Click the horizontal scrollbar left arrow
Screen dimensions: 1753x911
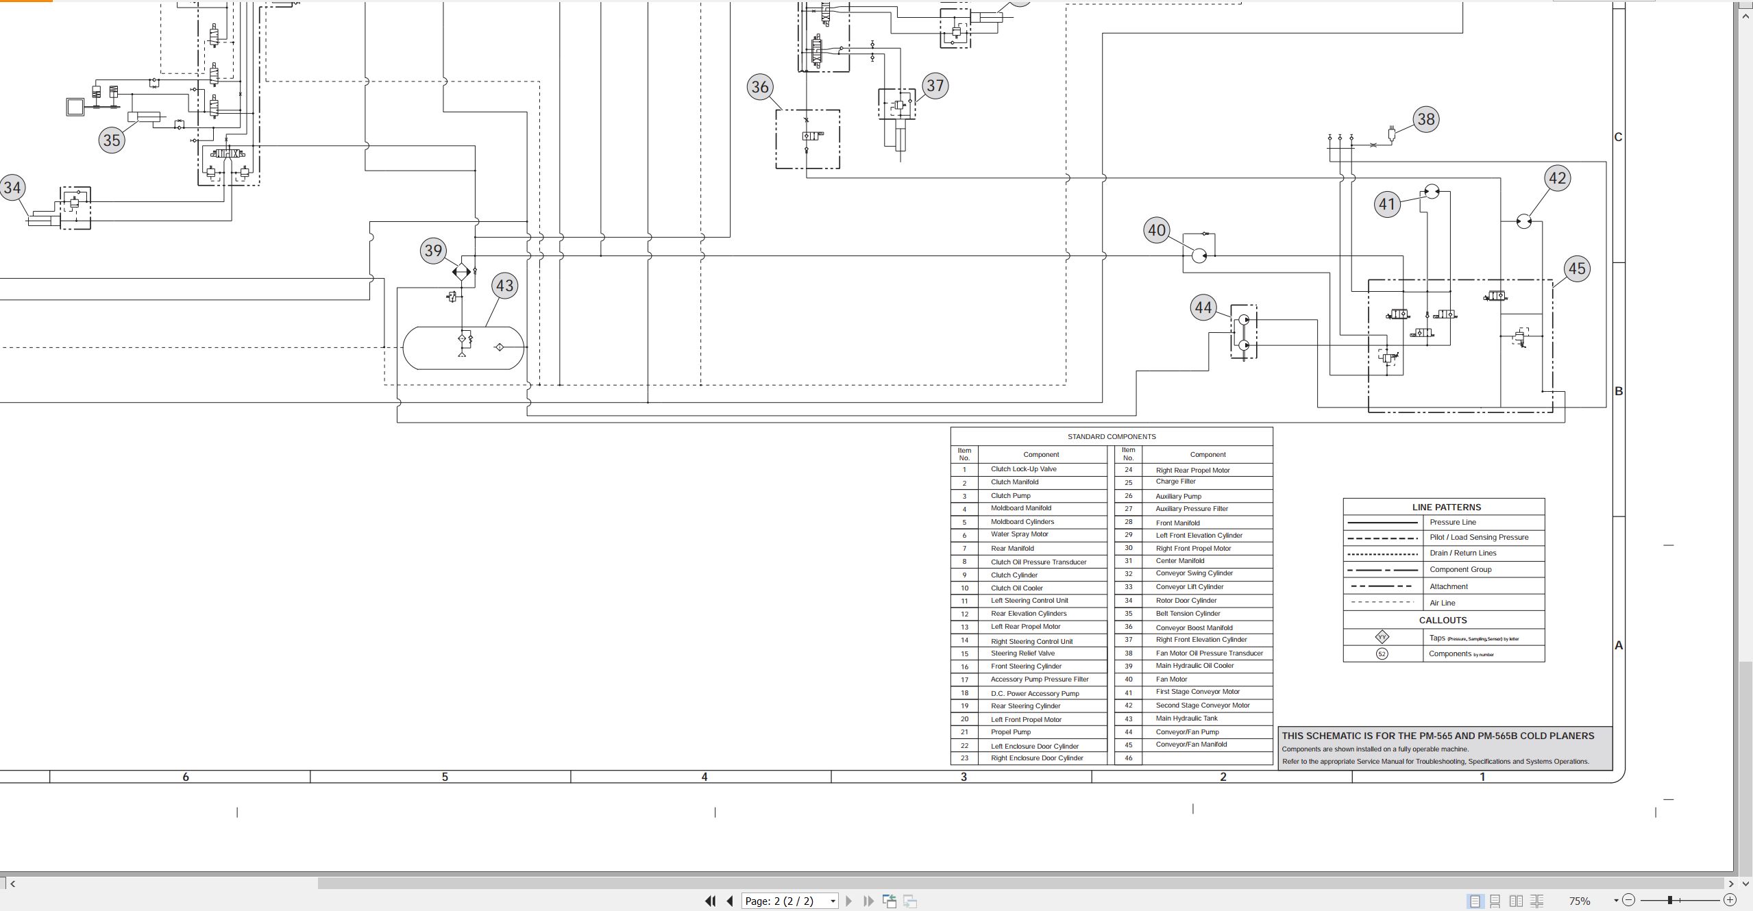click(x=12, y=884)
